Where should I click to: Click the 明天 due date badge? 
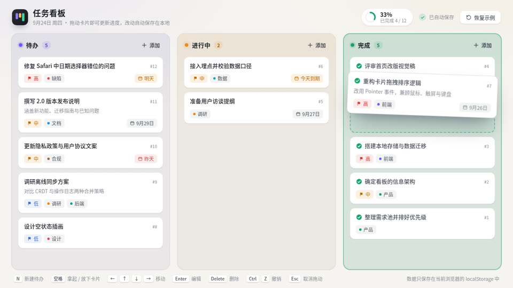click(146, 78)
